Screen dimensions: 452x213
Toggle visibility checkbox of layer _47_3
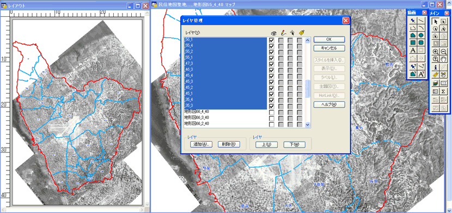271,64
